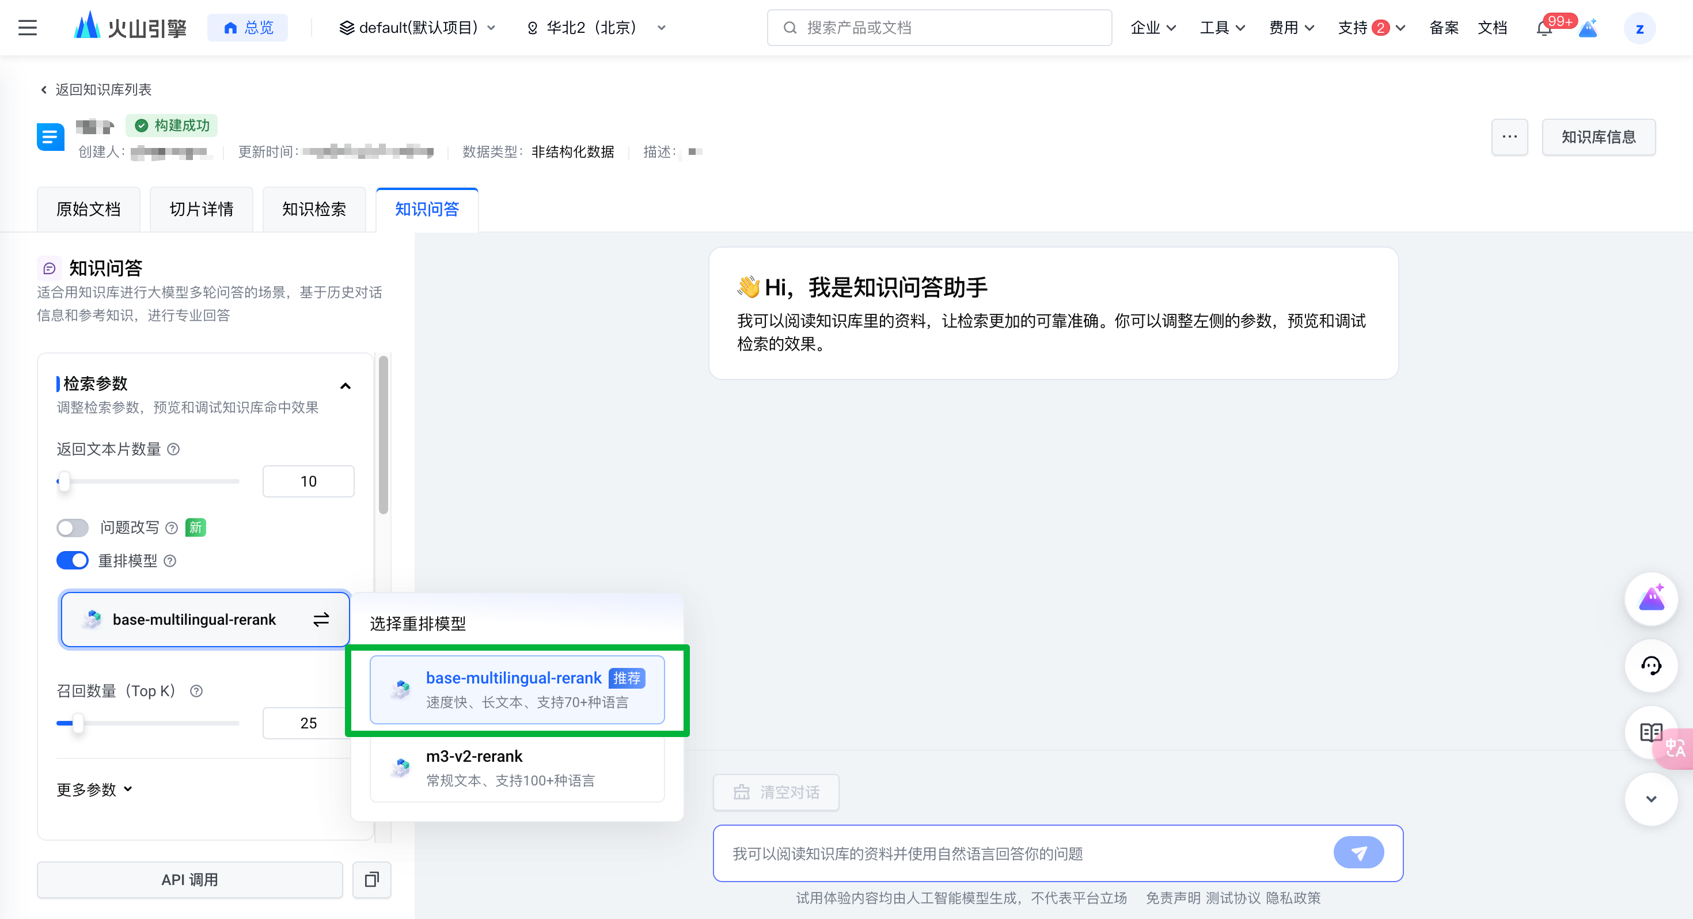Expand the 工具 menu
This screenshot has width=1693, height=919.
1223,28
